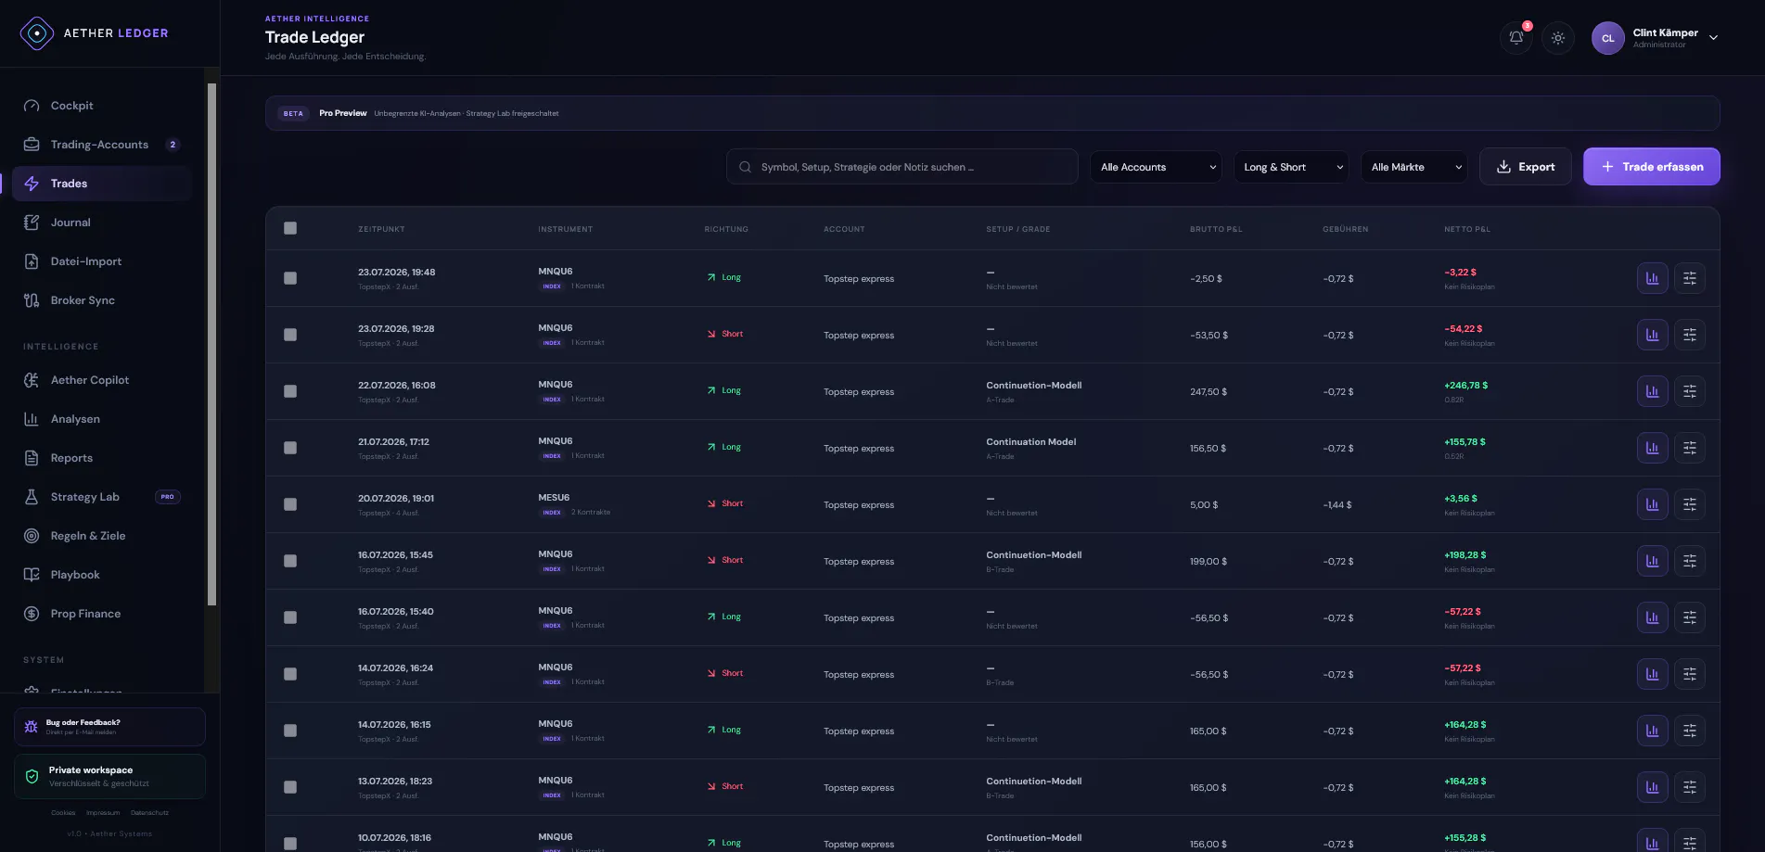Screen dimensions: 1765x852
Task: Open sliders icon for 20.07.2026, 19:01 trade
Action: [x=1690, y=504]
